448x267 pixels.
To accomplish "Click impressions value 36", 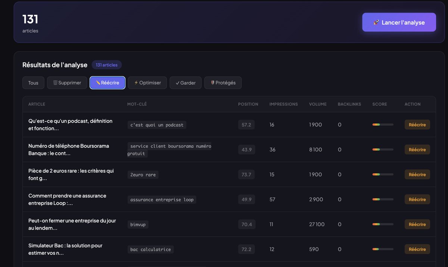I will pyautogui.click(x=273, y=150).
